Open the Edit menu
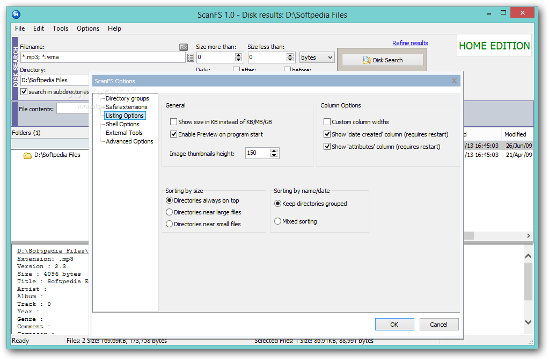The width and height of the screenshot is (549, 360). (x=39, y=28)
